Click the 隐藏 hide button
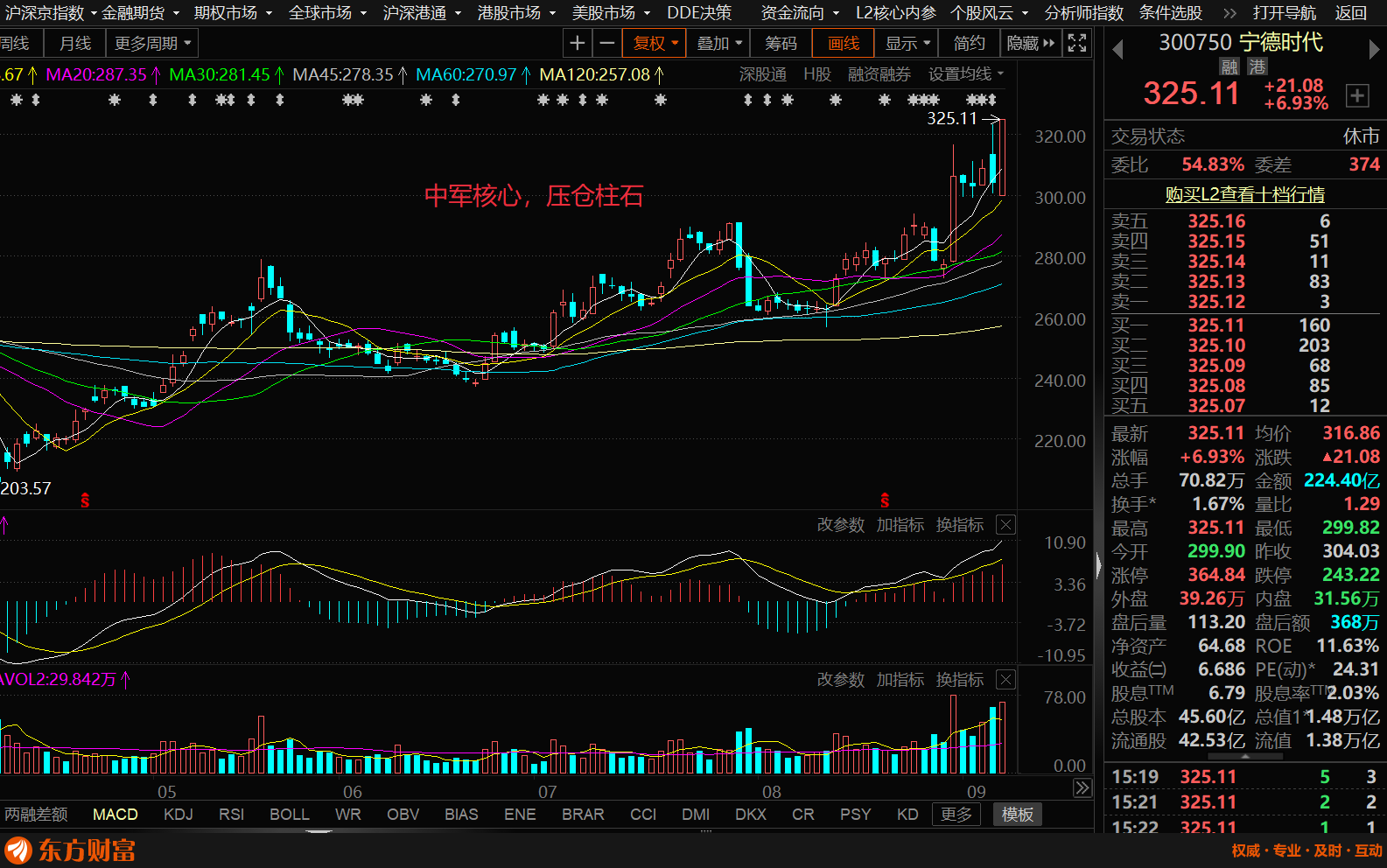Screen dimensions: 1387x868 1030,43
